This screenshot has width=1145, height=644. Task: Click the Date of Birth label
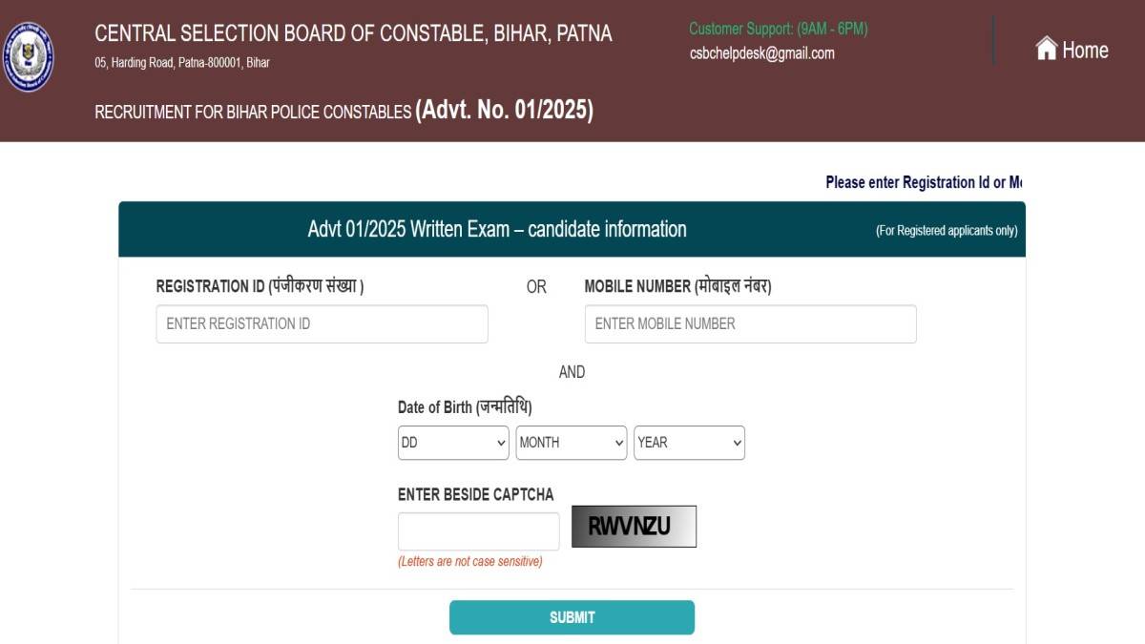tap(465, 407)
